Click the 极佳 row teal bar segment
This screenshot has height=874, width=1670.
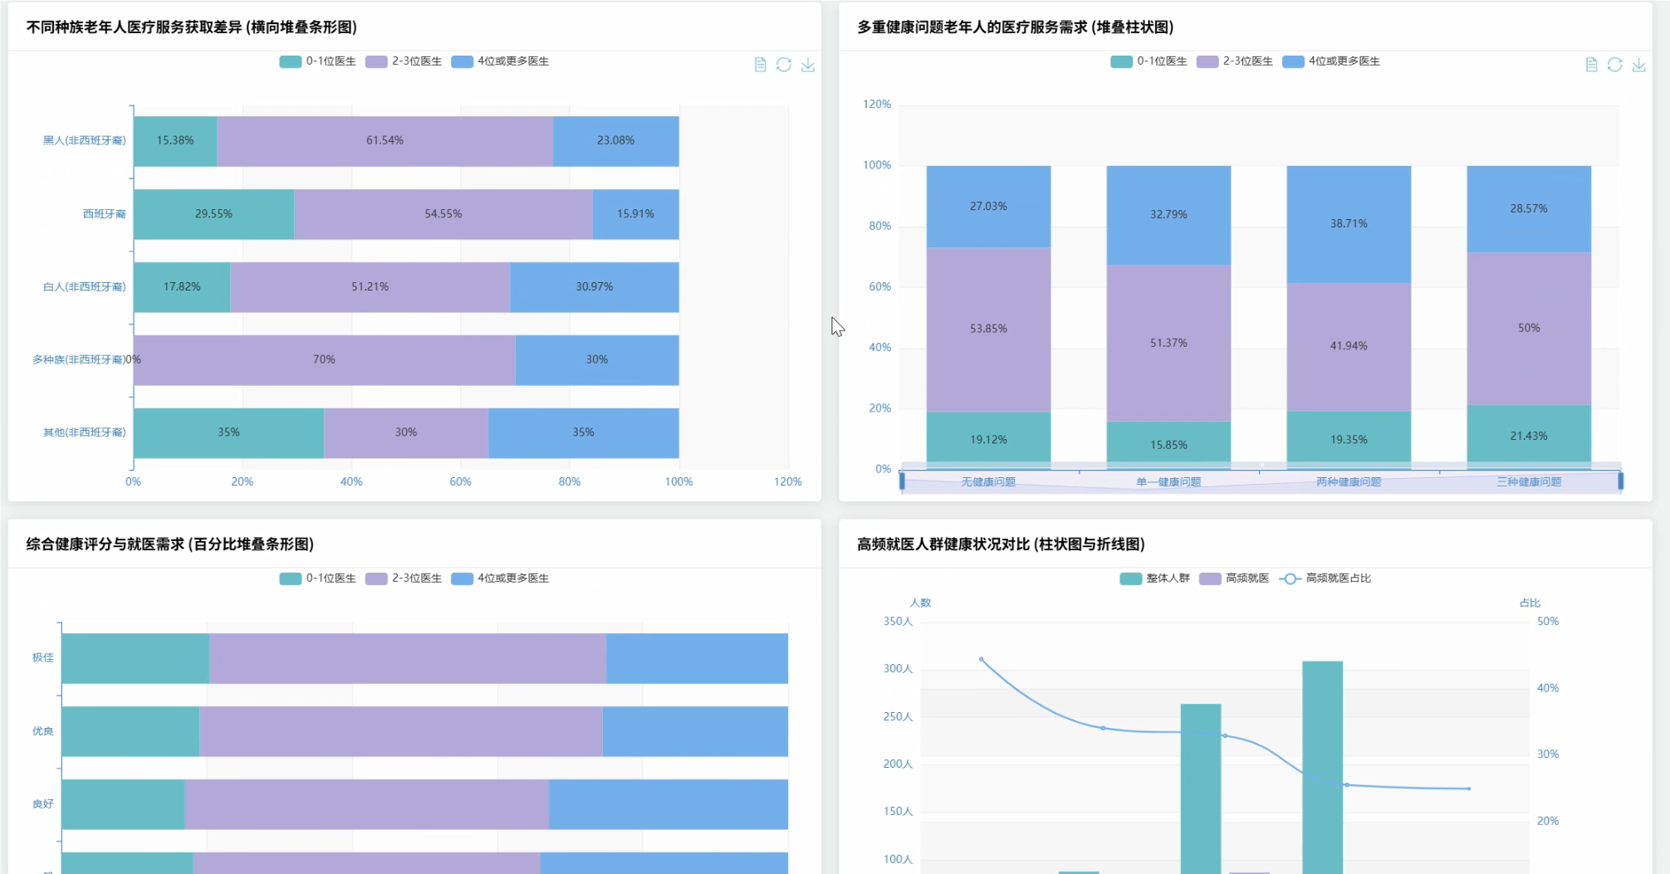135,658
